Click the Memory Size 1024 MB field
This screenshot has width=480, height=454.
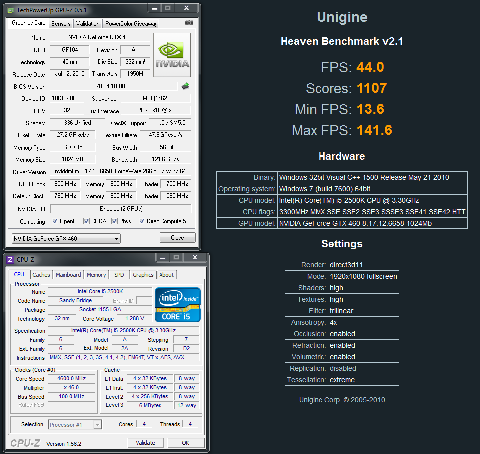point(73,159)
